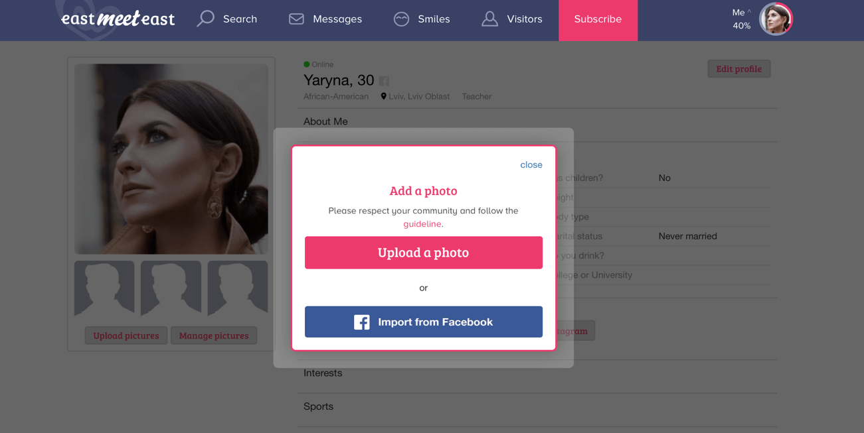Open the profile avatar in the header
Screen dimensions: 864x433
[776, 19]
